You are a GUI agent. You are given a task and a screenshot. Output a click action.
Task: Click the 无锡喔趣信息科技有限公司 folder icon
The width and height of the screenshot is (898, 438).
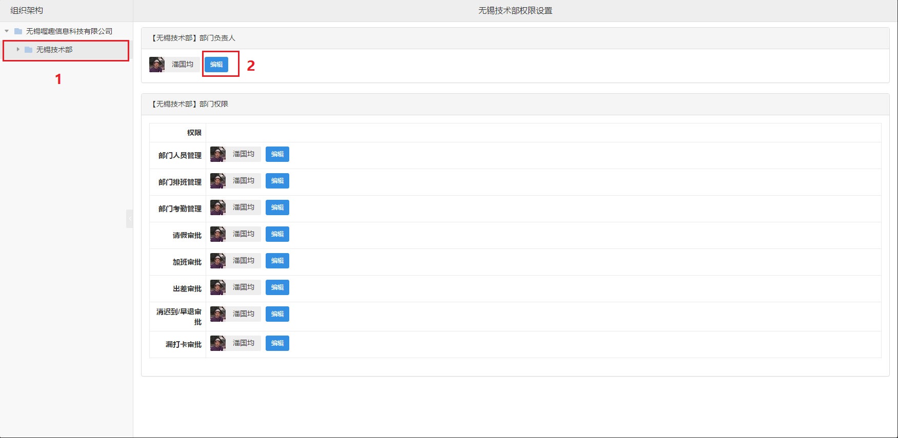click(x=18, y=31)
